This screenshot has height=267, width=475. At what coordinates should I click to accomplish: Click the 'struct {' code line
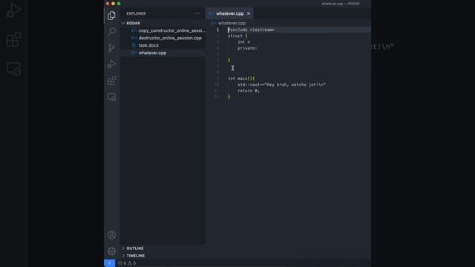(237, 36)
